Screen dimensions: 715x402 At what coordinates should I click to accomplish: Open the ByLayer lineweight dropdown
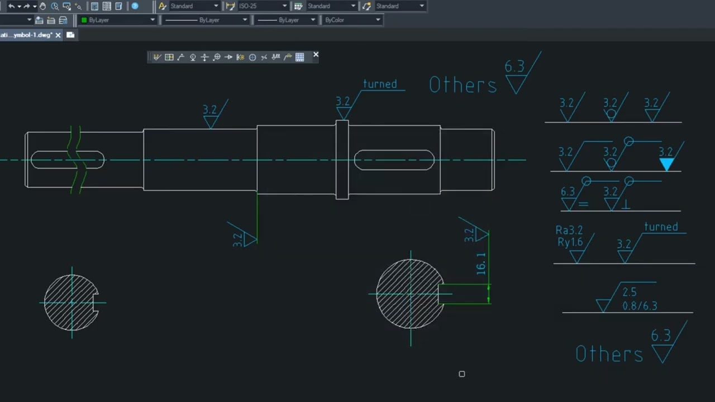[286, 20]
